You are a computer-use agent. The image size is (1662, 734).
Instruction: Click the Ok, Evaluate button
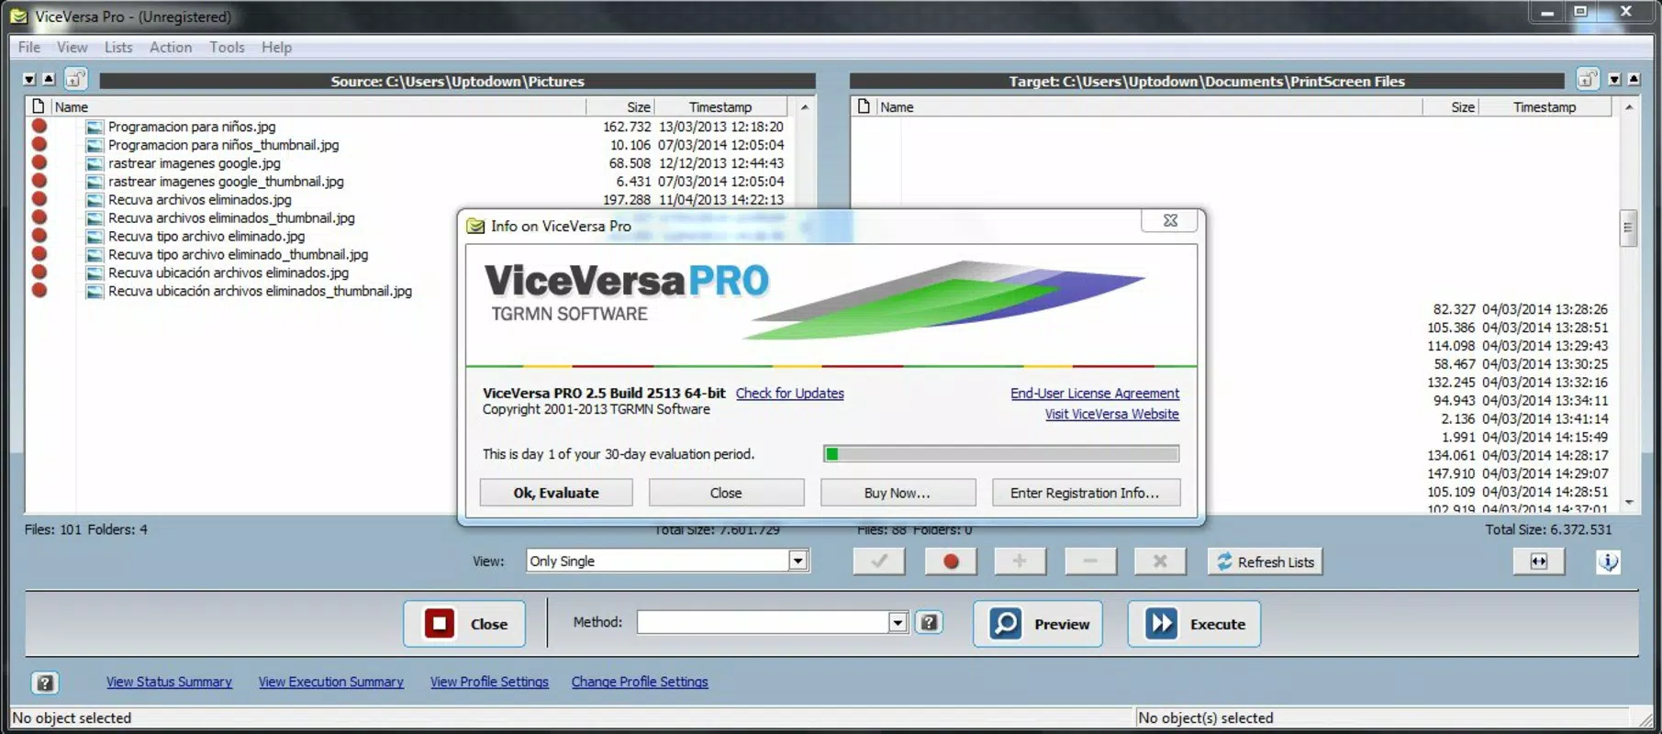coord(556,493)
